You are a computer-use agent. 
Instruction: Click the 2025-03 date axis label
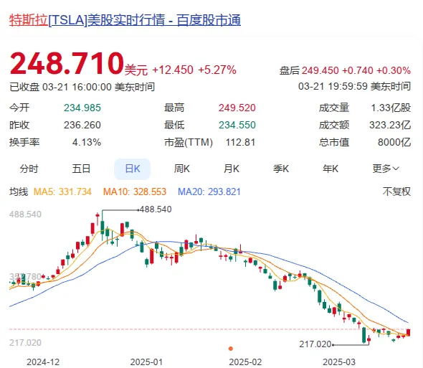tap(339, 362)
